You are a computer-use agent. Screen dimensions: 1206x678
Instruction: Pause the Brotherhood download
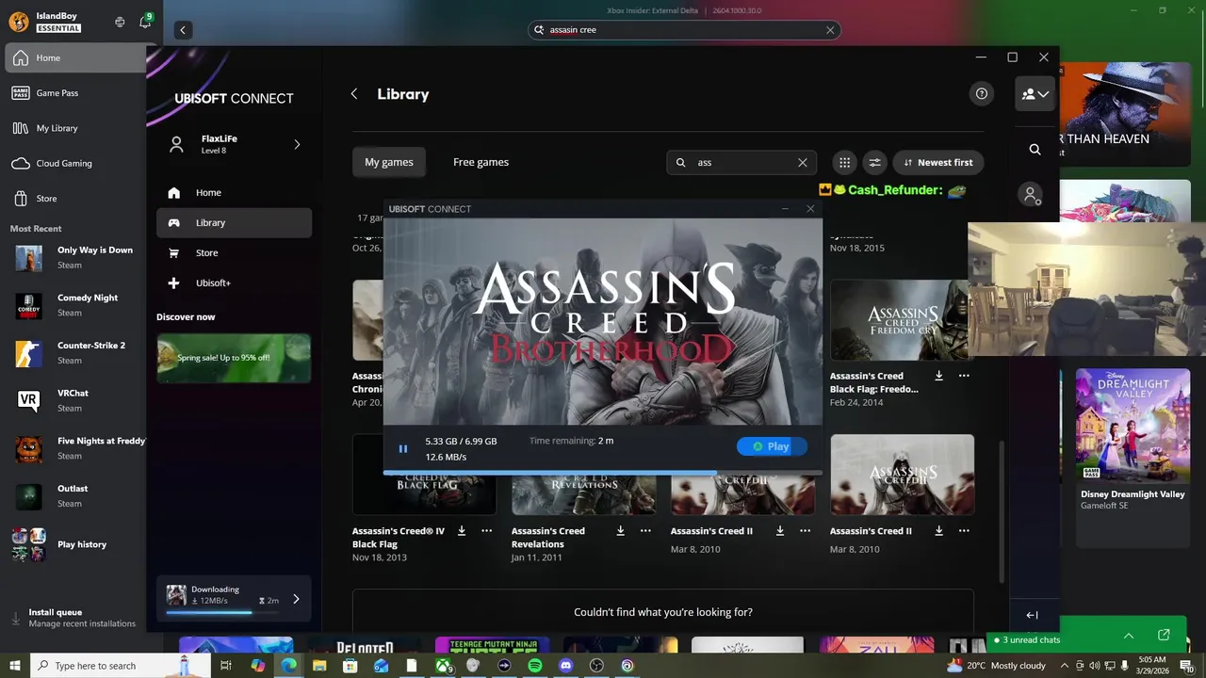pyautogui.click(x=403, y=449)
